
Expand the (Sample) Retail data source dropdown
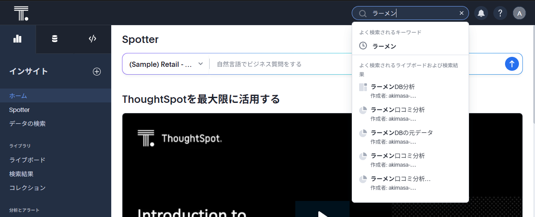[166, 64]
